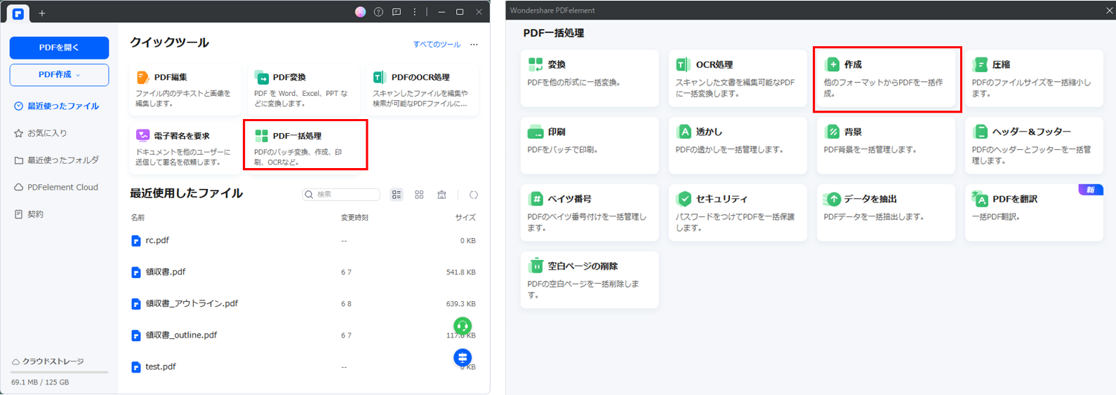Open the PDFのOCR処理 quick tool
Screen dimensions: 1116x395
click(x=423, y=90)
